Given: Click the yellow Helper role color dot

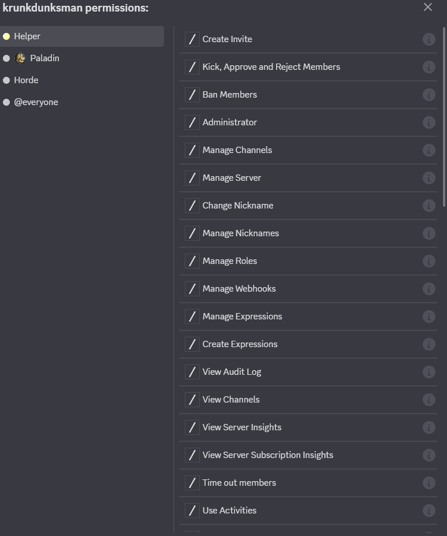Looking at the screenshot, I should pos(6,36).
